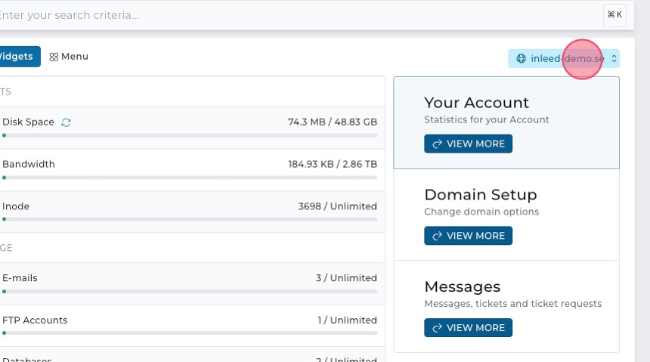Click the globe icon in domain selector
Screen dimensions: 650x362
(521, 59)
